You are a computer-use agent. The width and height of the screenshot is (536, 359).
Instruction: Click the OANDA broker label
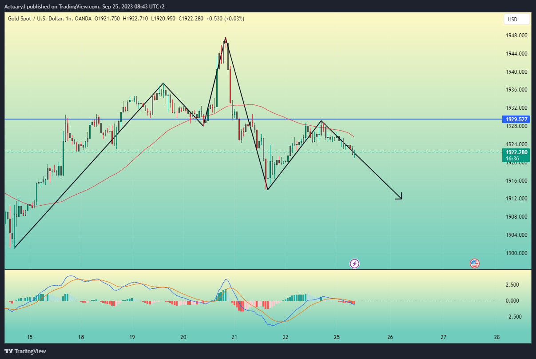click(x=83, y=19)
